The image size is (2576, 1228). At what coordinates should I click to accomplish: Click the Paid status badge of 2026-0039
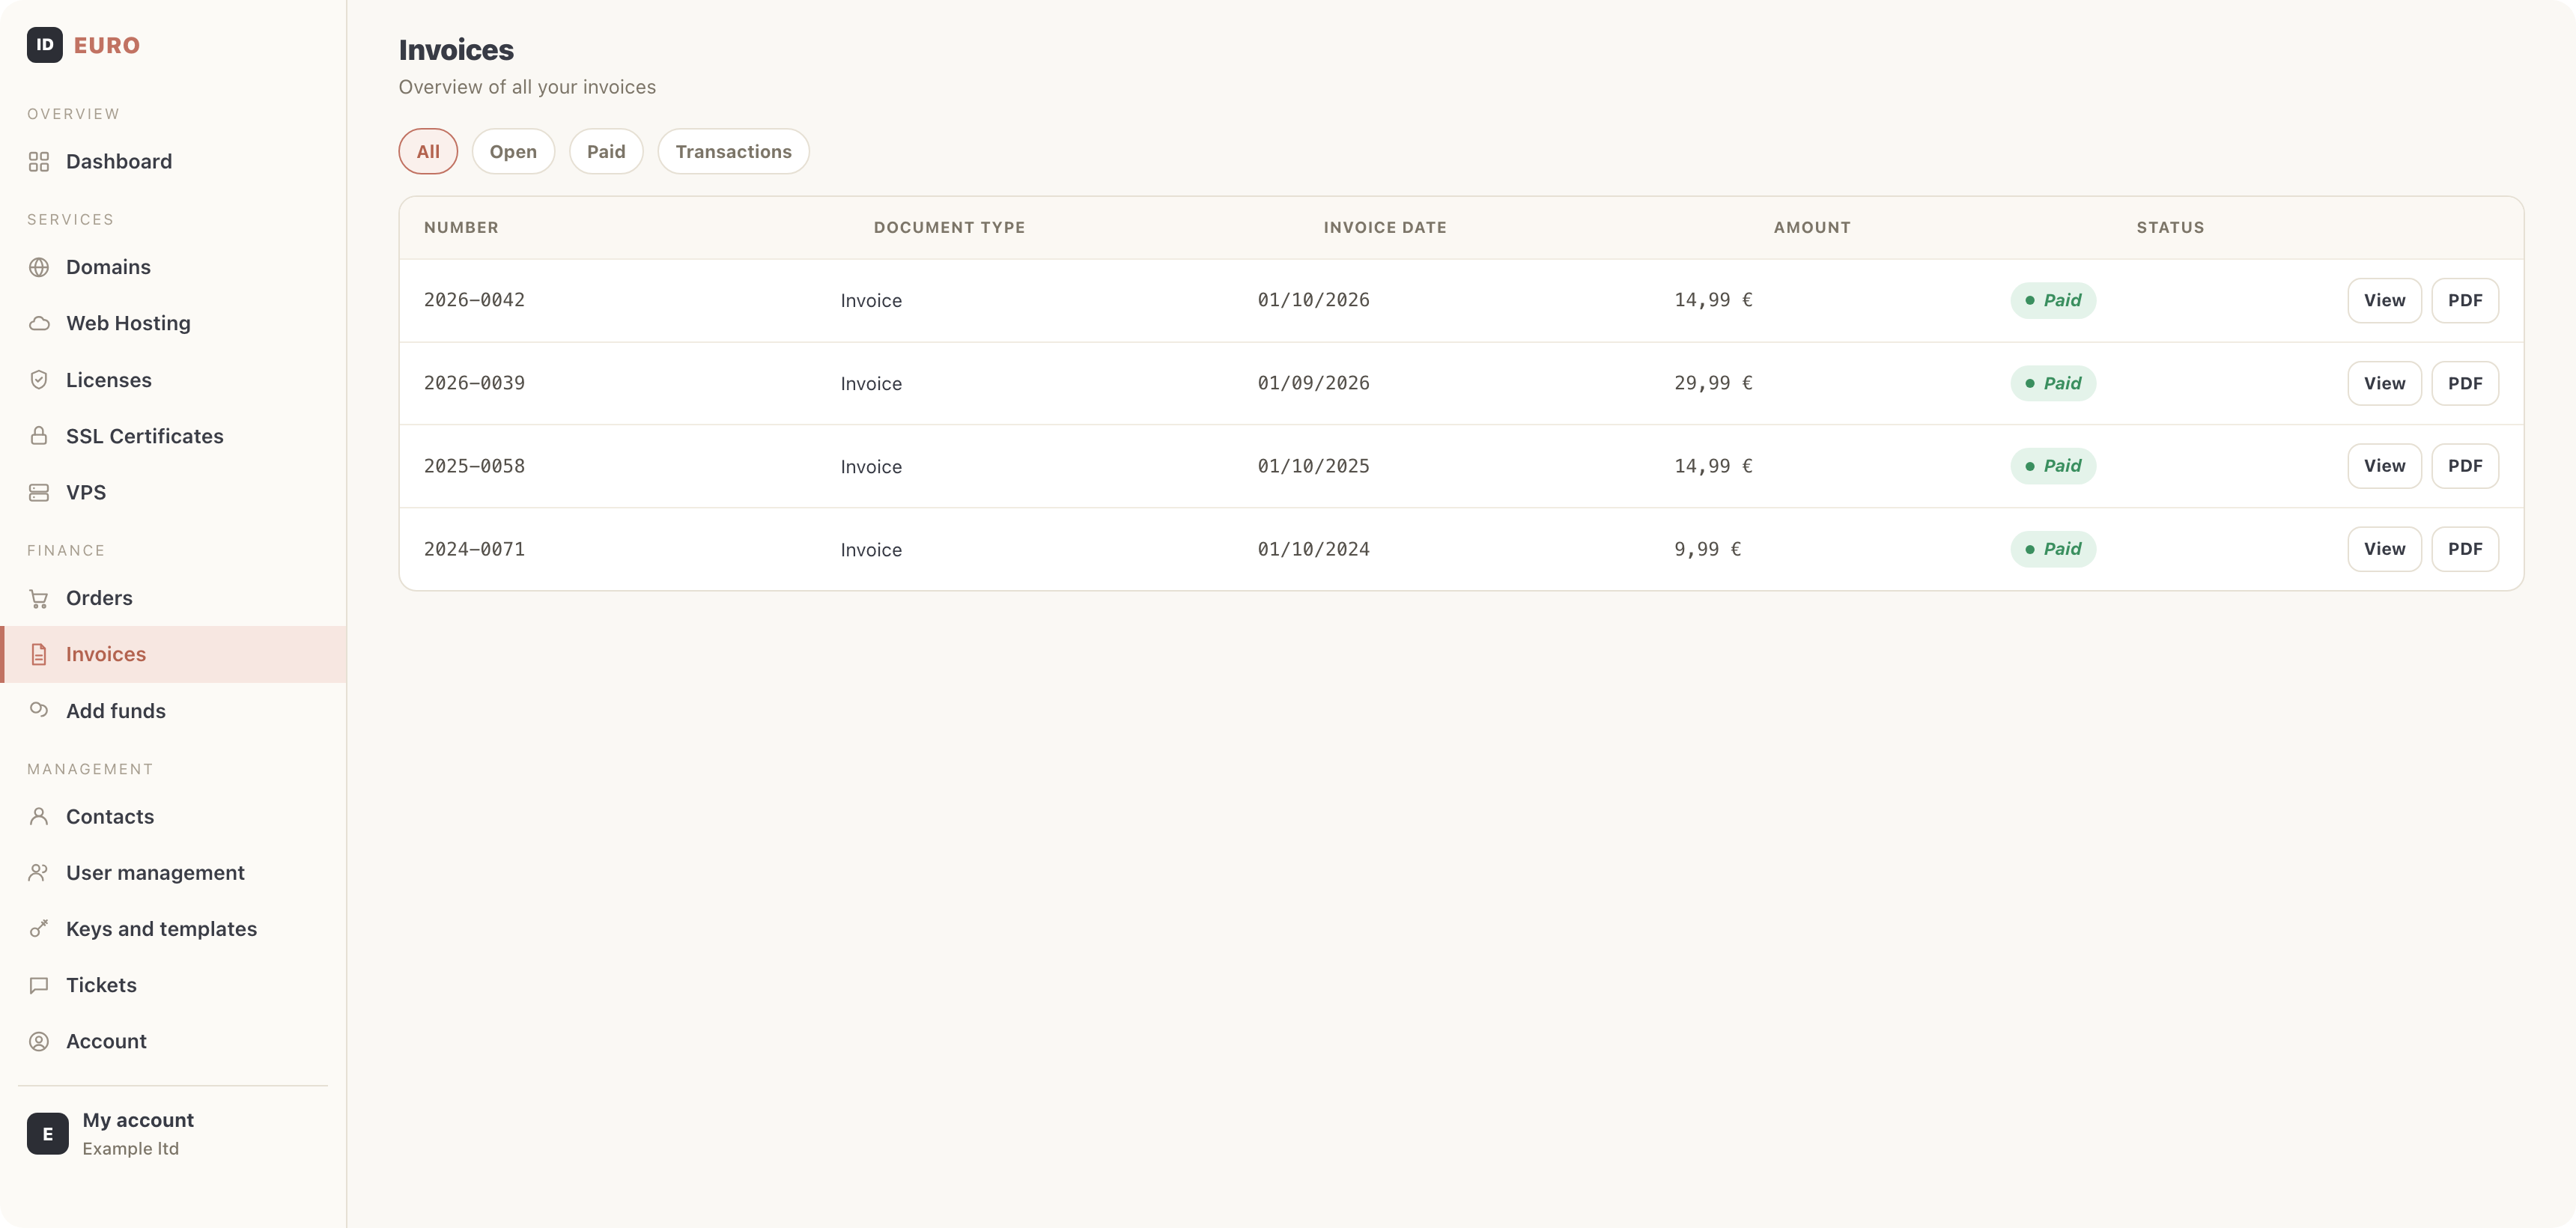pyautogui.click(x=2053, y=383)
